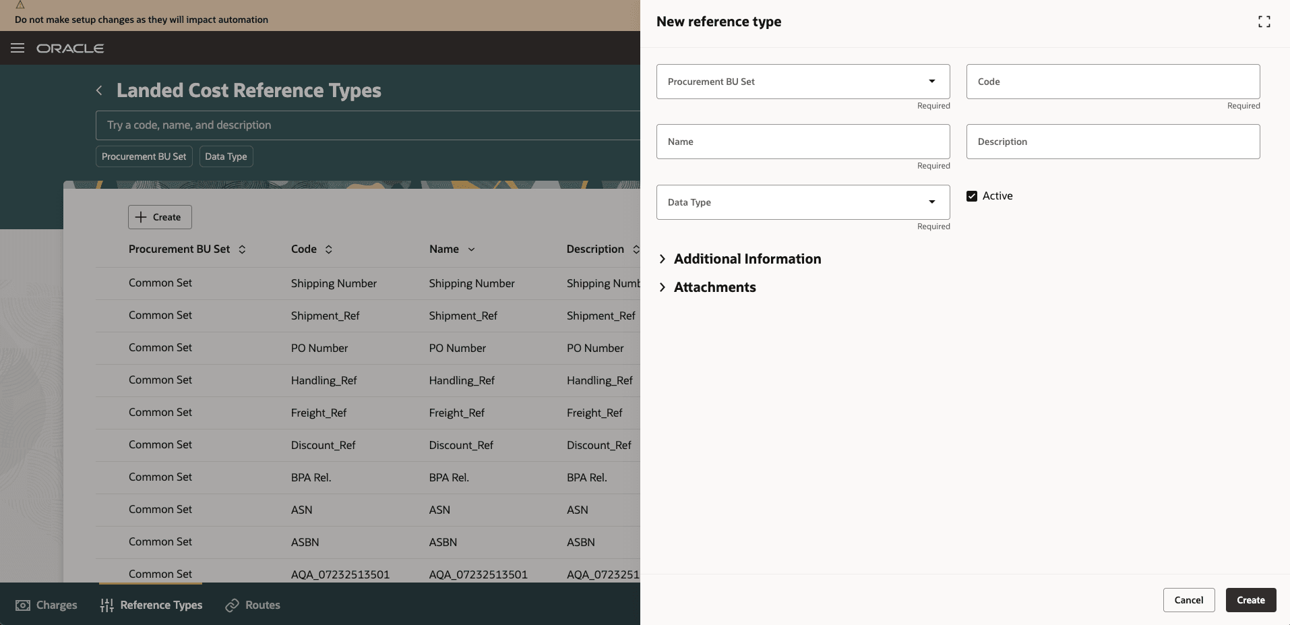The image size is (1290, 625).
Task: Uncheck the Active checkbox
Action: (972, 196)
